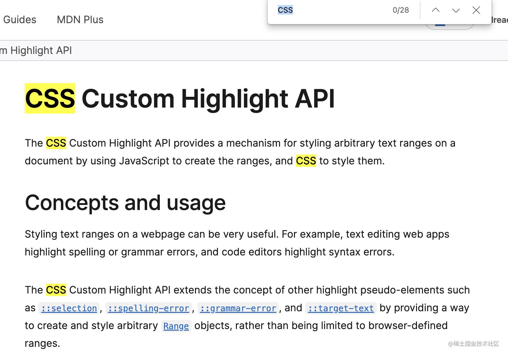This screenshot has width=508, height=356.
Task: Visit the ::target-text link
Action: [x=341, y=308]
